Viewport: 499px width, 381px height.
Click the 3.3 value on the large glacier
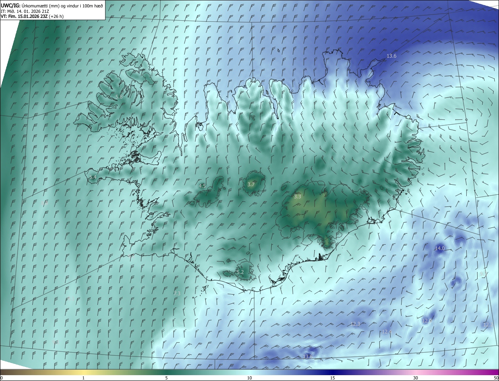pyautogui.click(x=297, y=197)
